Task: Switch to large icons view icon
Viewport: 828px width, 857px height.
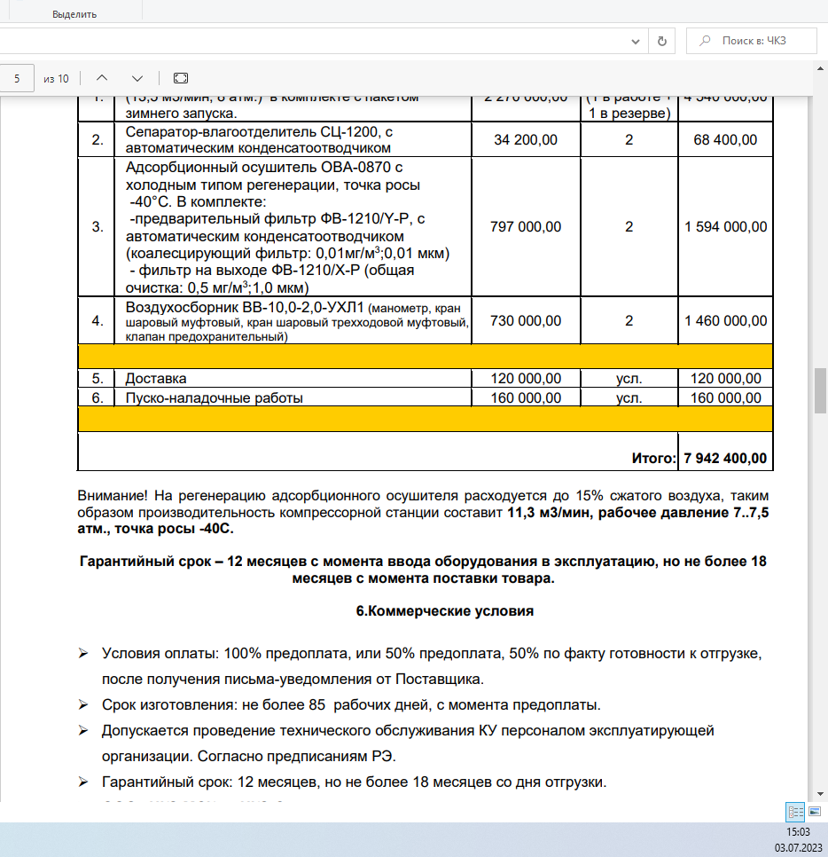Action: (815, 812)
